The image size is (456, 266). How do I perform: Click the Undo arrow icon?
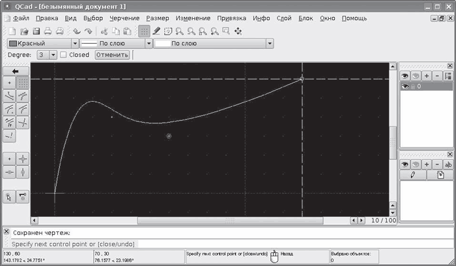pos(76,31)
